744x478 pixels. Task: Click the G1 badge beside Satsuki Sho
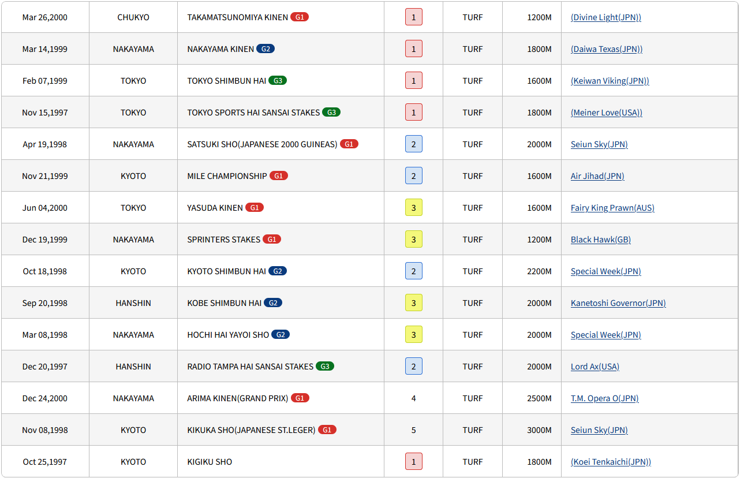(349, 144)
